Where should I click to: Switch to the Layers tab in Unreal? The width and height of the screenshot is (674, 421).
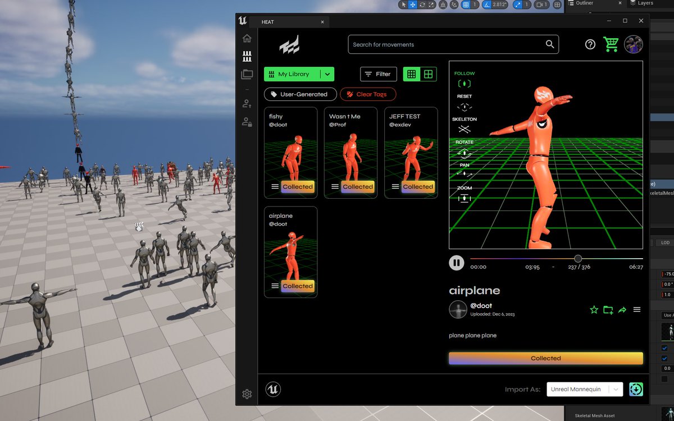[x=641, y=3]
